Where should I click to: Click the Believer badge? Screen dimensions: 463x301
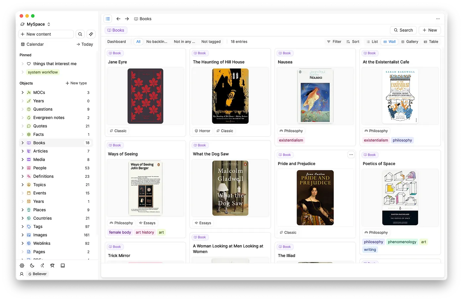tap(37, 274)
